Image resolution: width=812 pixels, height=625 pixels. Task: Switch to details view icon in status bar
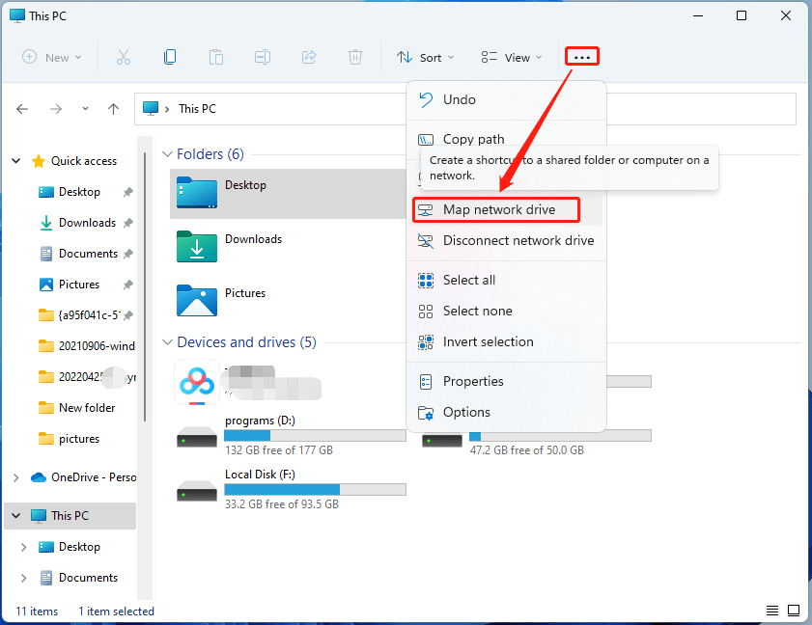click(772, 611)
